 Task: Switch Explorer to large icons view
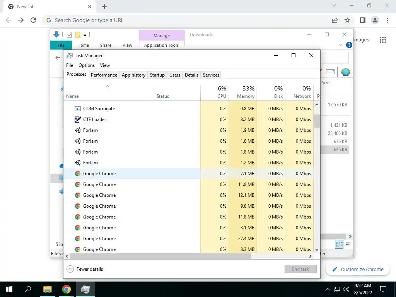[x=348, y=244]
